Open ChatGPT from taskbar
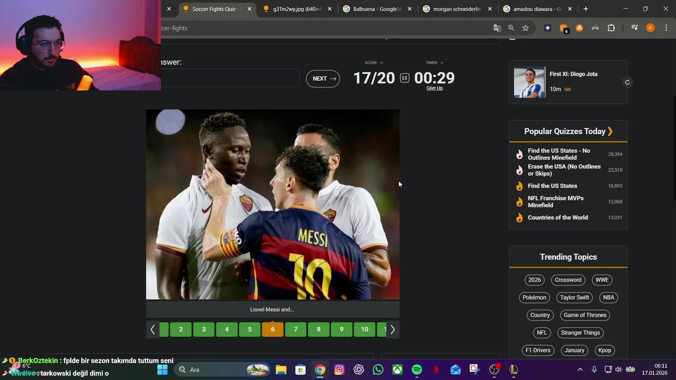 point(359,369)
